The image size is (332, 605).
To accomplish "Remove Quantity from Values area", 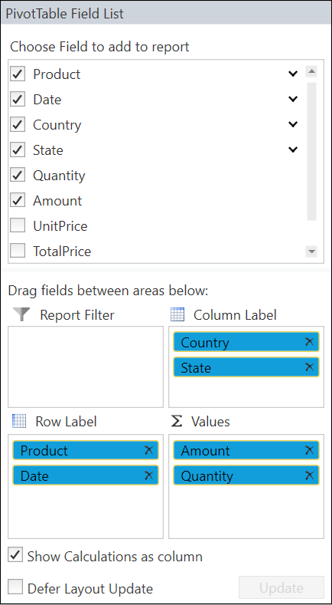I will (x=309, y=475).
